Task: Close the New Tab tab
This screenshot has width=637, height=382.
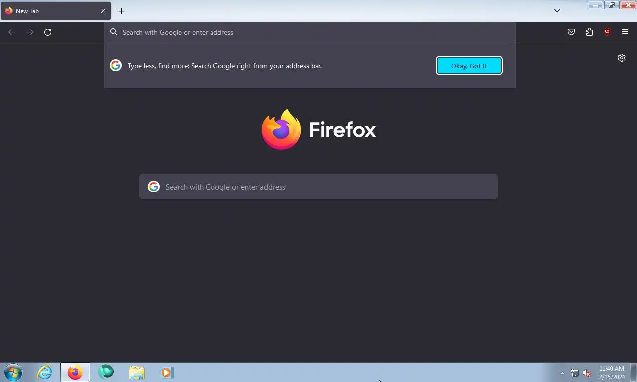Action: [103, 11]
